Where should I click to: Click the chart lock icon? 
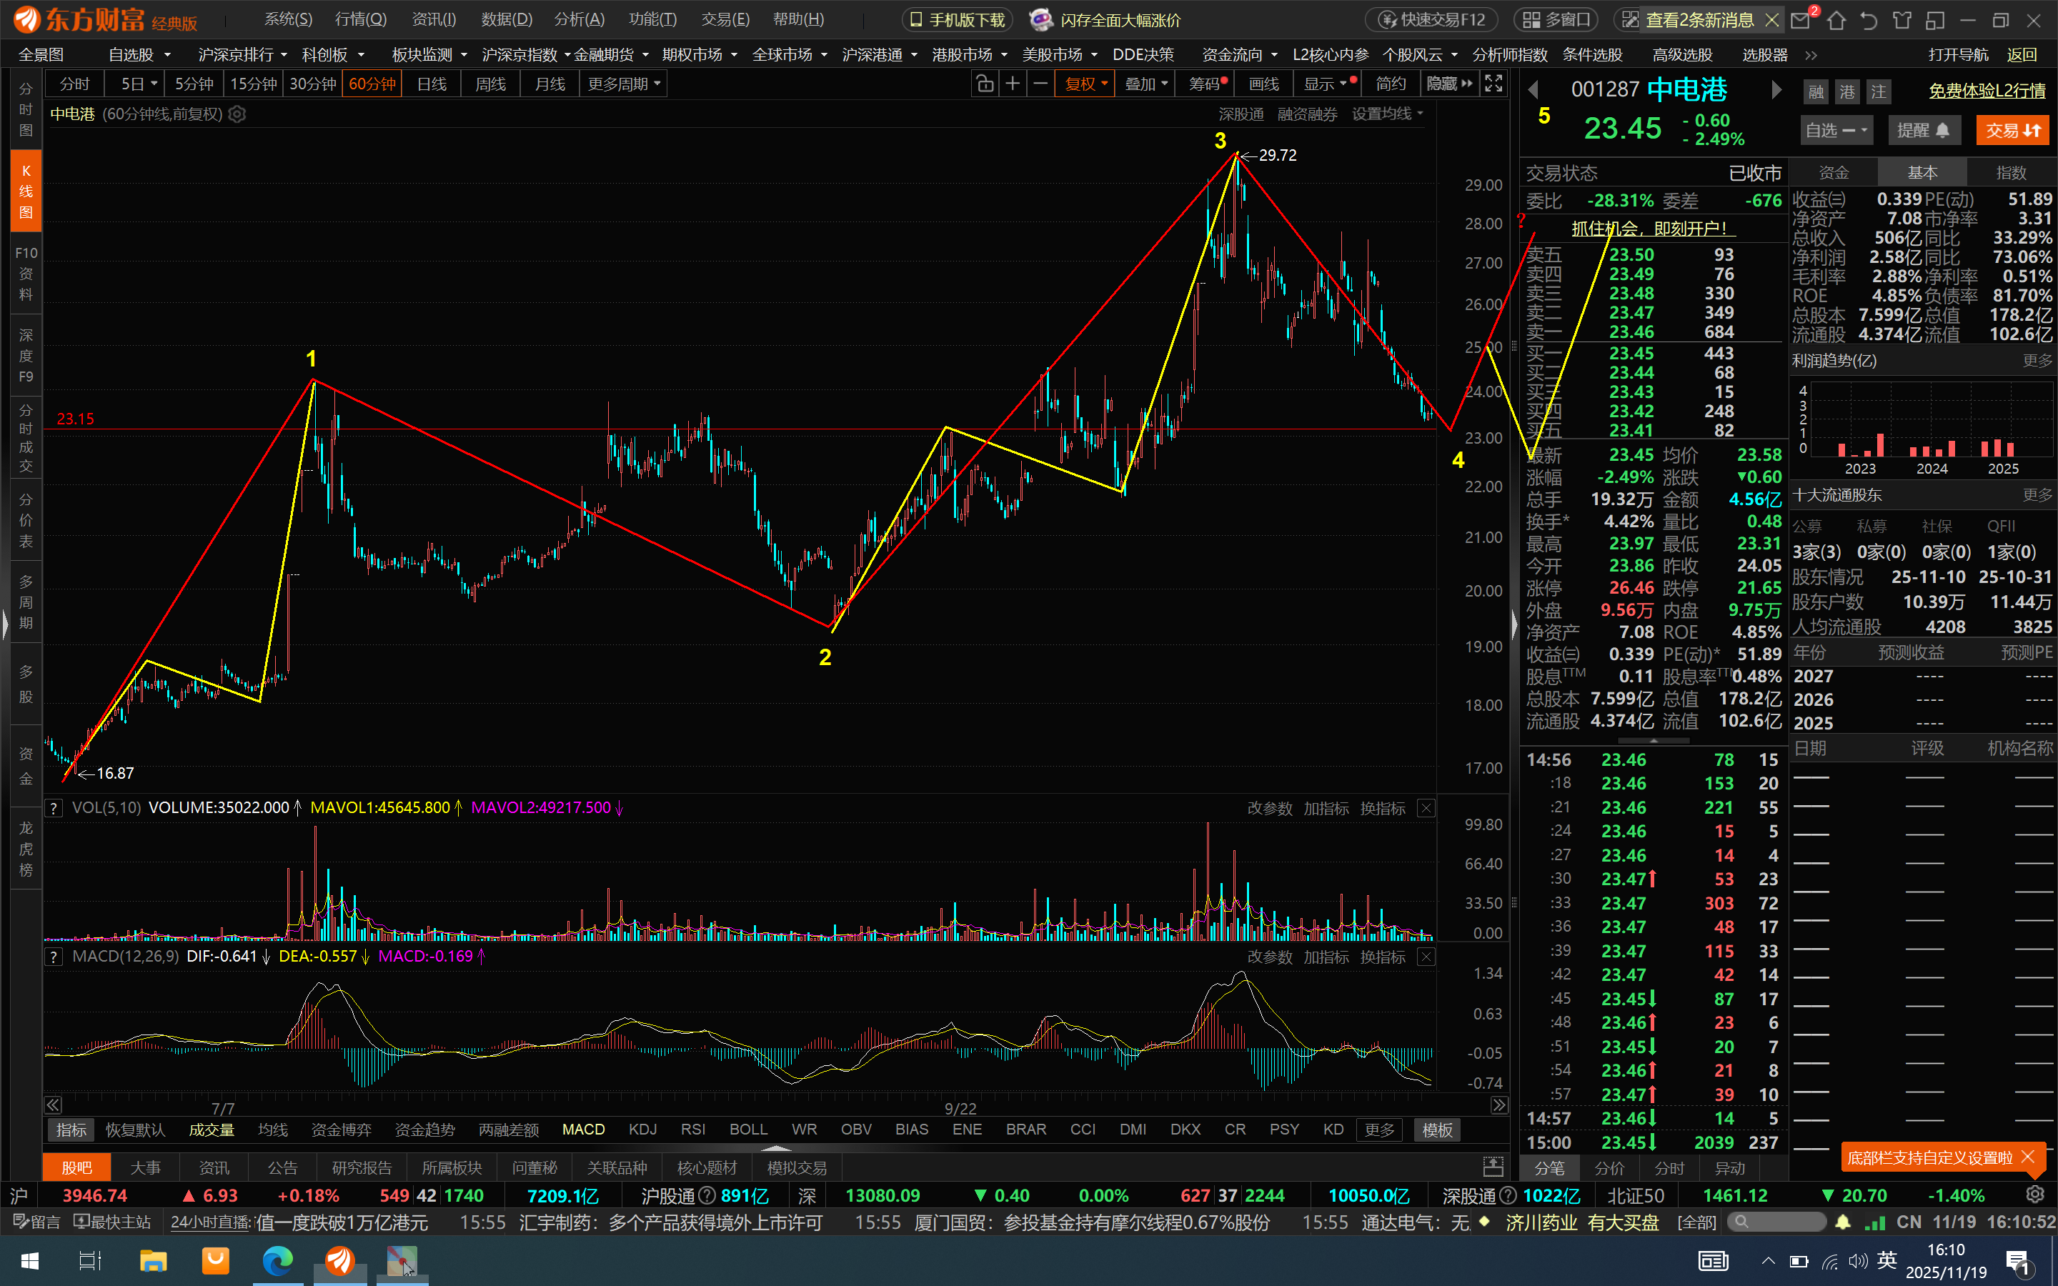[984, 84]
